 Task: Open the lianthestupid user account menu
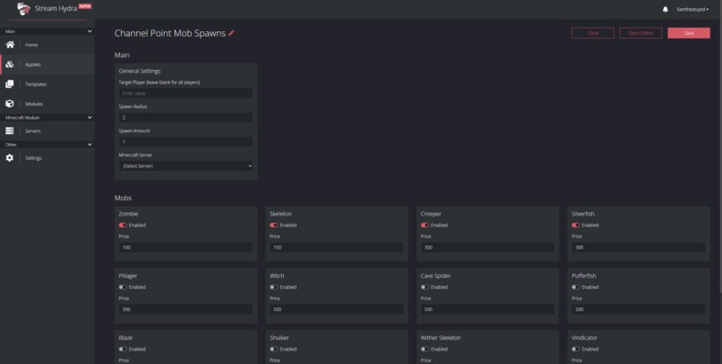point(692,9)
